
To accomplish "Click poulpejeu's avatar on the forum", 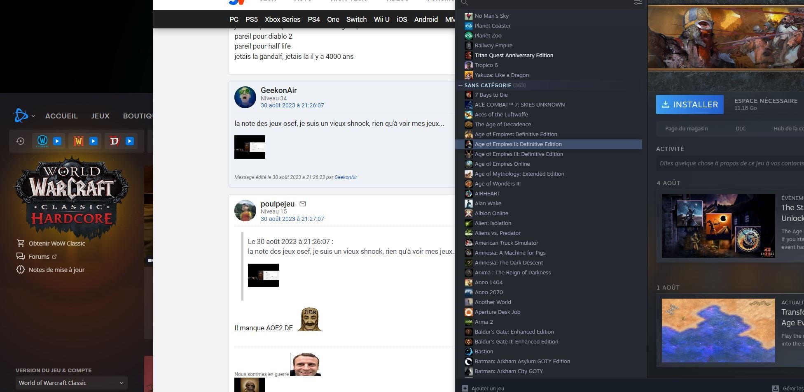I will [x=245, y=211].
